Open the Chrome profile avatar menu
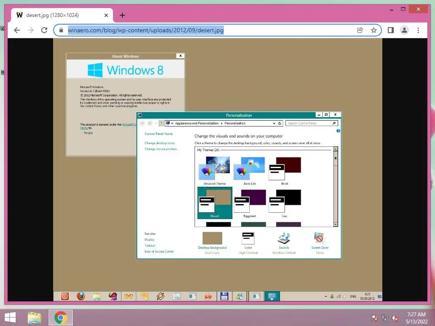Screen dimensions: 435x326 coord(404,30)
